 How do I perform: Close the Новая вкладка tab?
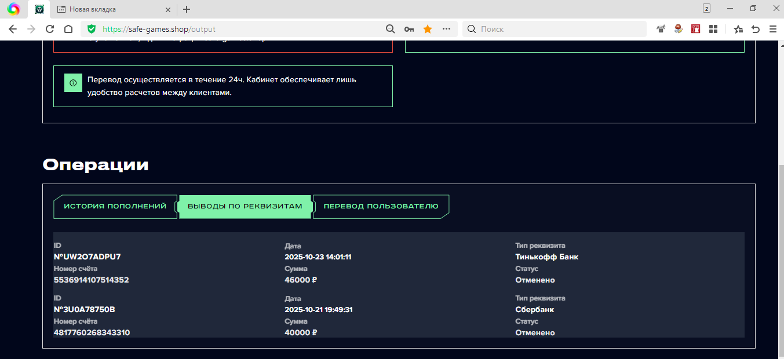point(168,9)
